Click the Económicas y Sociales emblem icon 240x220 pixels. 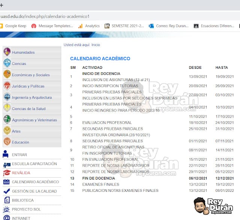pos(7,74)
